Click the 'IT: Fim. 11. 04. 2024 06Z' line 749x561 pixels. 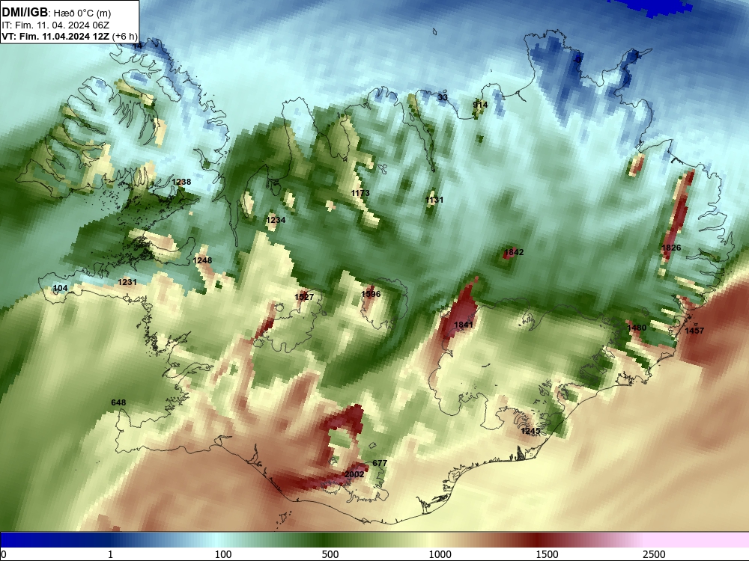point(55,25)
